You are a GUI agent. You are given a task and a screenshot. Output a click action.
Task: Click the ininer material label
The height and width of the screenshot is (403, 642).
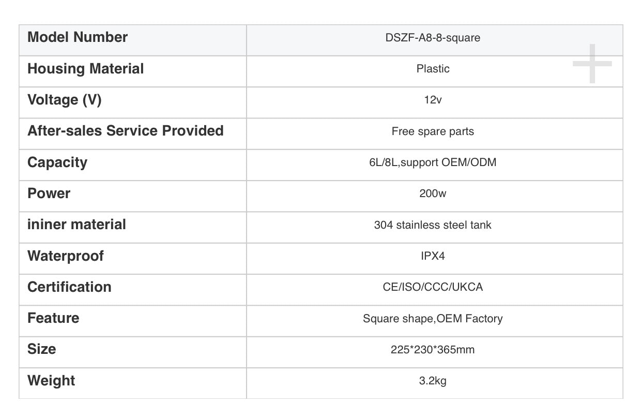pyautogui.click(x=77, y=225)
